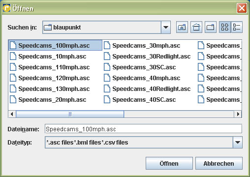
Task: Click the scrollbar left arrow
Action: click(12, 114)
